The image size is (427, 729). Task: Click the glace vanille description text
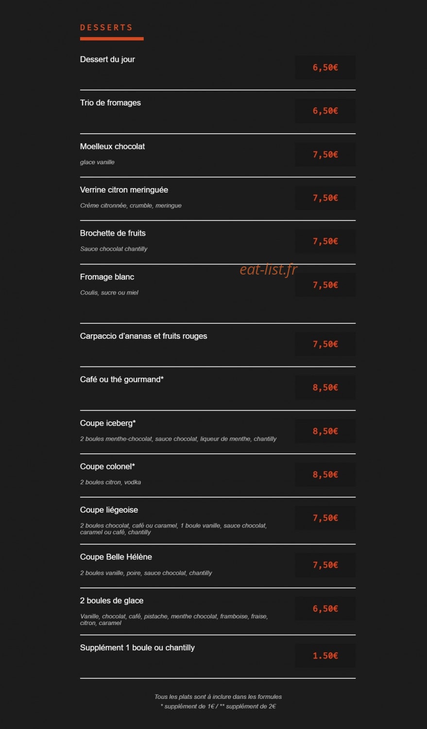pyautogui.click(x=97, y=162)
